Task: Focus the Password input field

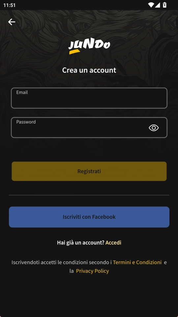Action: click(x=89, y=127)
